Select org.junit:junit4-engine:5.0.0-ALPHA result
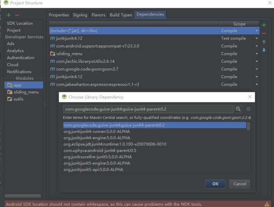 (155, 138)
